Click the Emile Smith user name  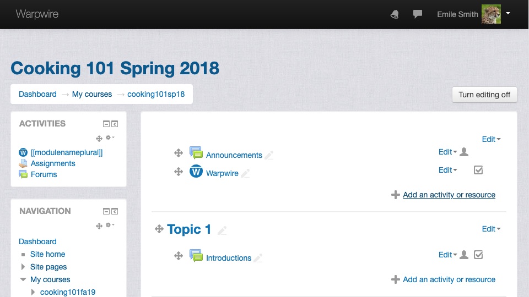457,14
